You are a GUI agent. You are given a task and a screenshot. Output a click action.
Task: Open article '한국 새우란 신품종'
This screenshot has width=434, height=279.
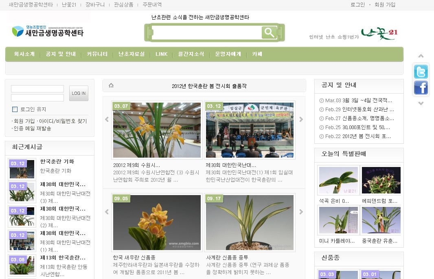coord(134,257)
